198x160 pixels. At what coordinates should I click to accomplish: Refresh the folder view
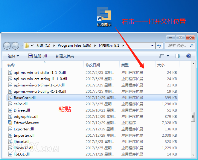[159, 45]
